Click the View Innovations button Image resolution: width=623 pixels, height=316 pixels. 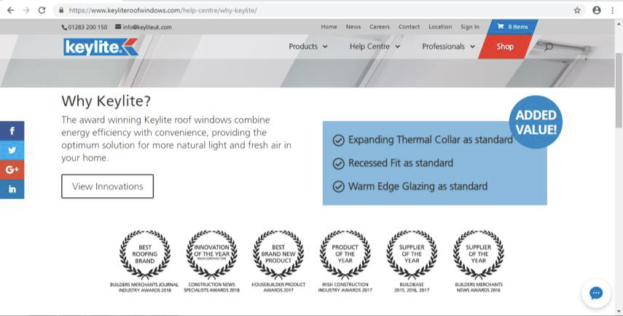point(107,186)
